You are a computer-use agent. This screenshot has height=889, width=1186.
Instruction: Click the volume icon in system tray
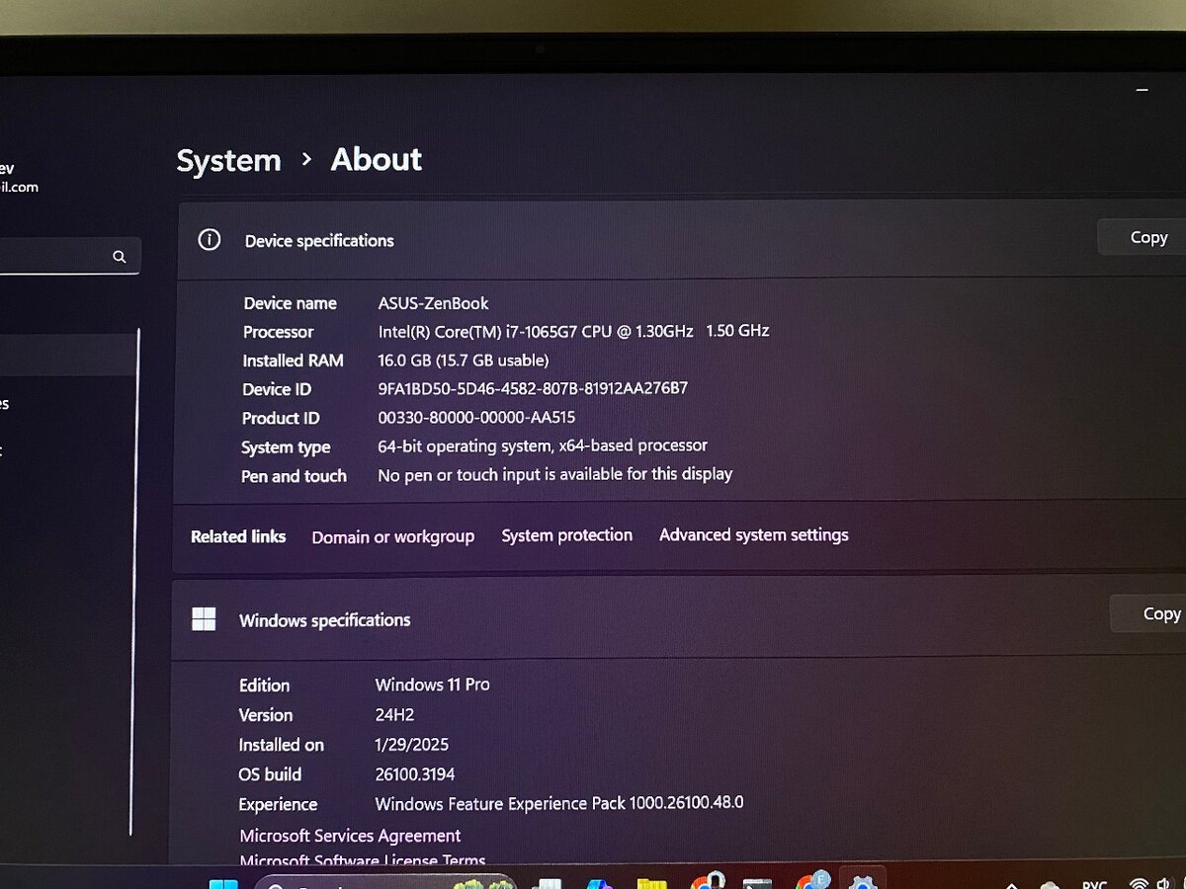click(1164, 882)
